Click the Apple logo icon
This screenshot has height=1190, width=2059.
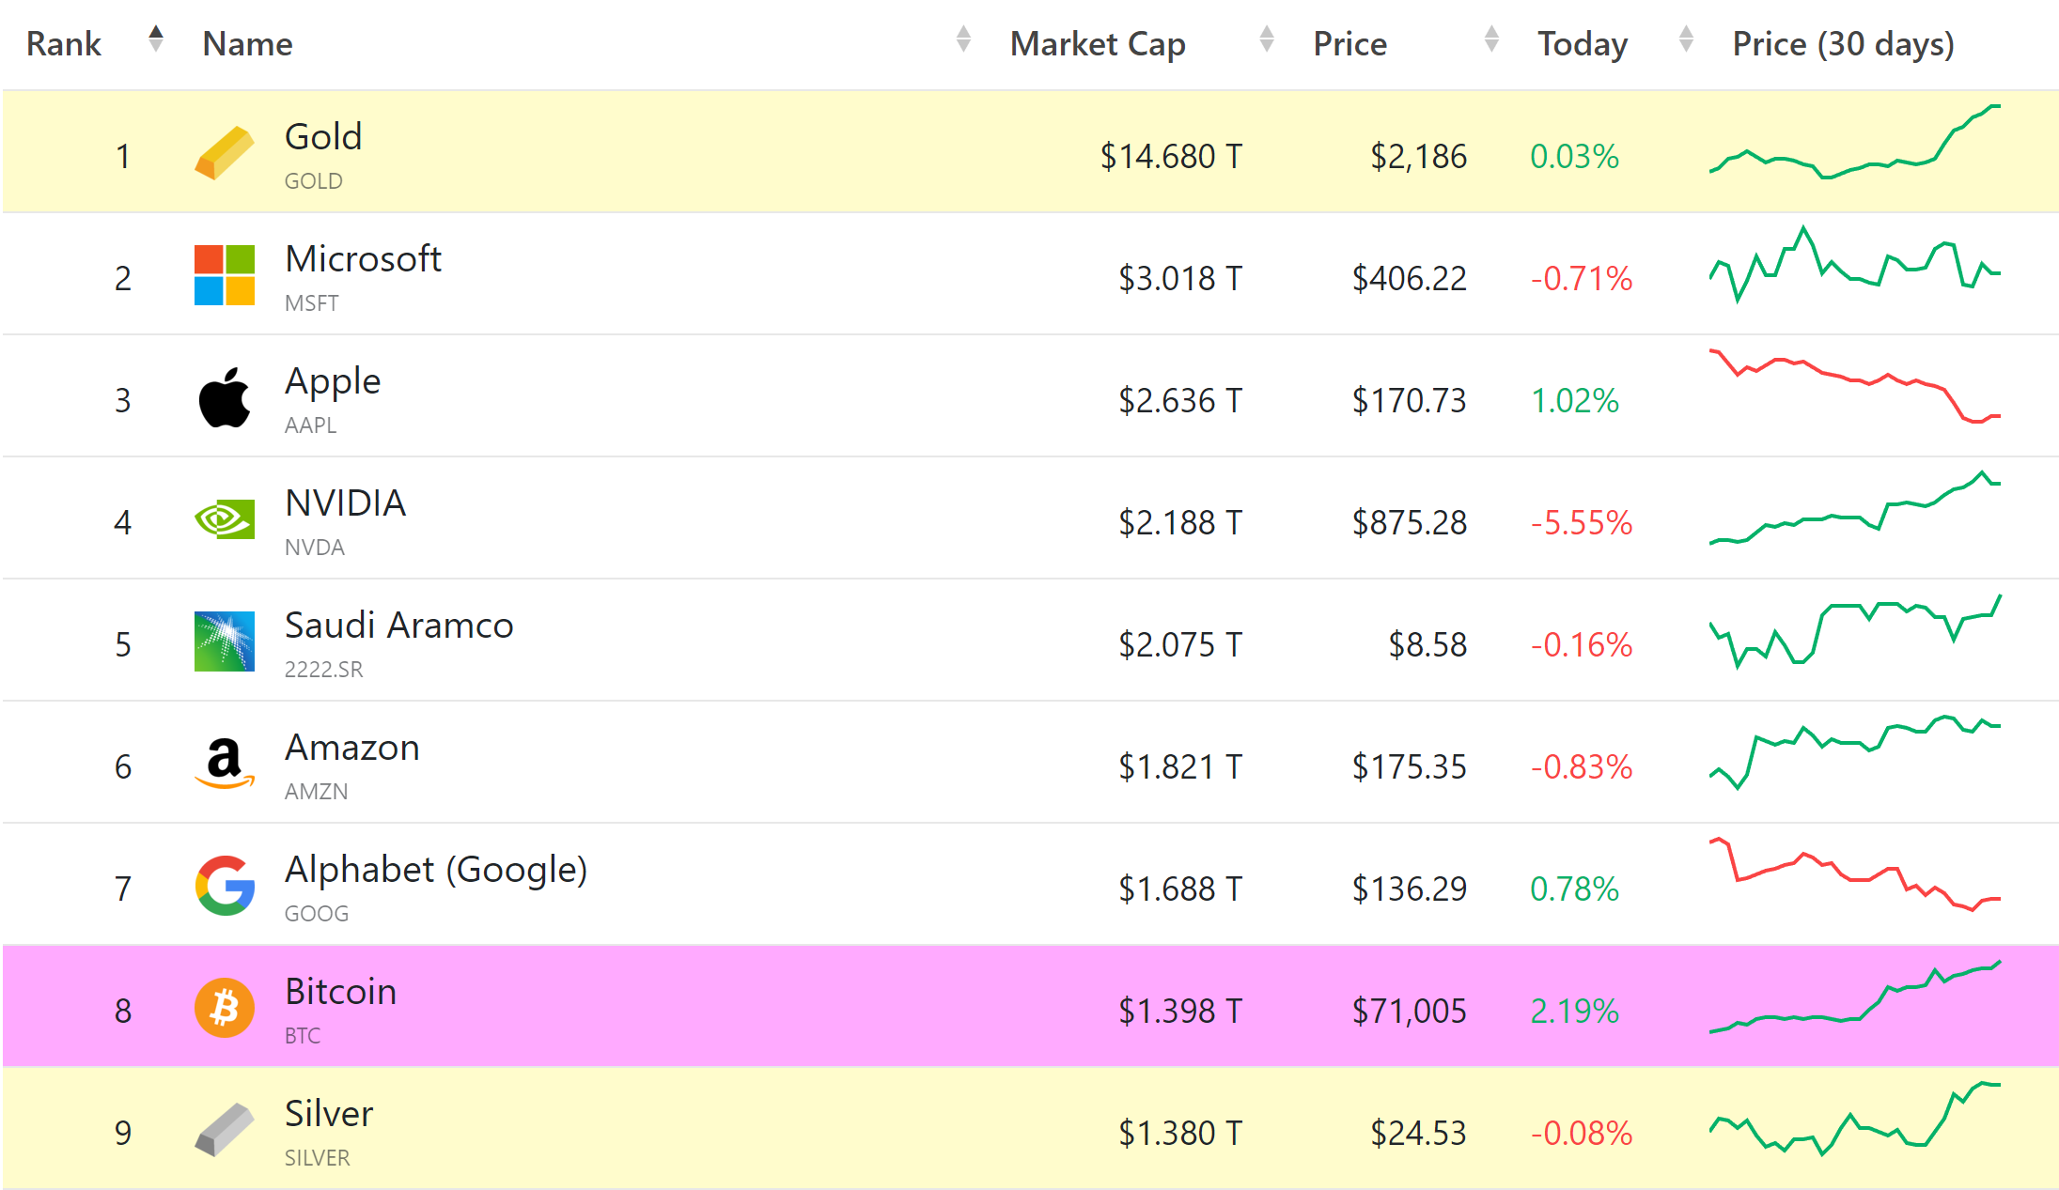click(x=224, y=398)
